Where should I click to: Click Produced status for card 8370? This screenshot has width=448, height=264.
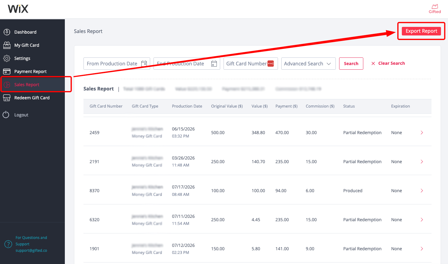[353, 191]
